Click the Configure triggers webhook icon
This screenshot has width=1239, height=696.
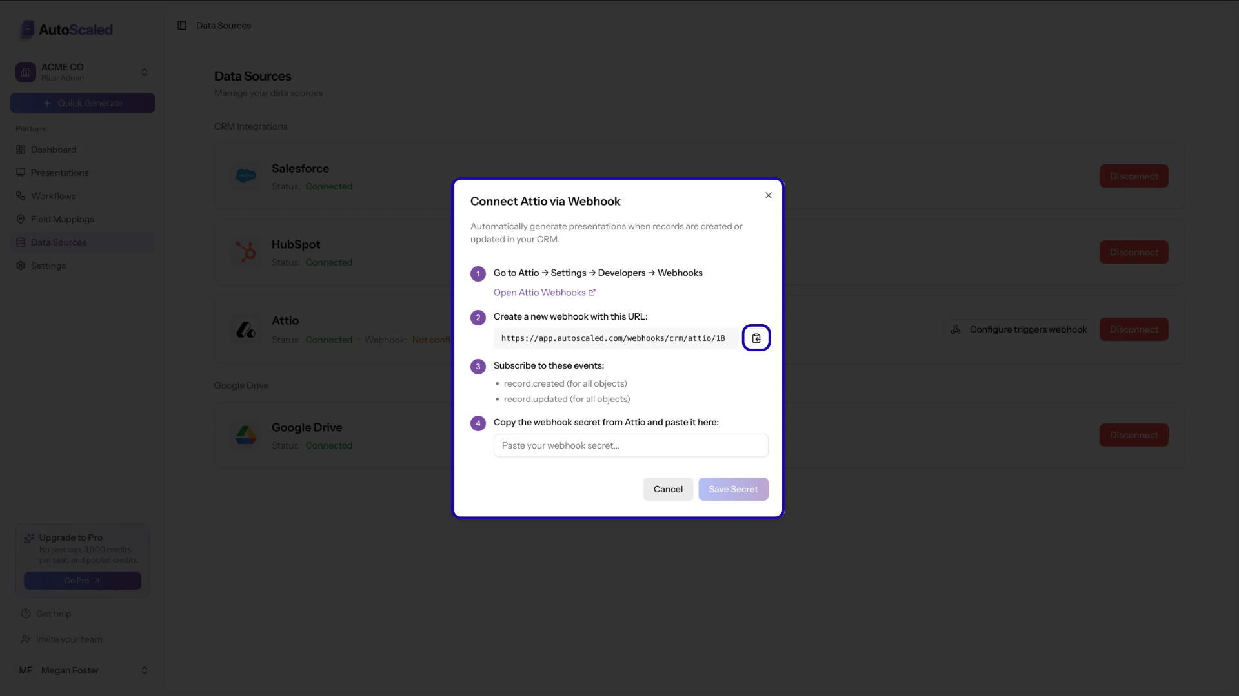coord(957,329)
